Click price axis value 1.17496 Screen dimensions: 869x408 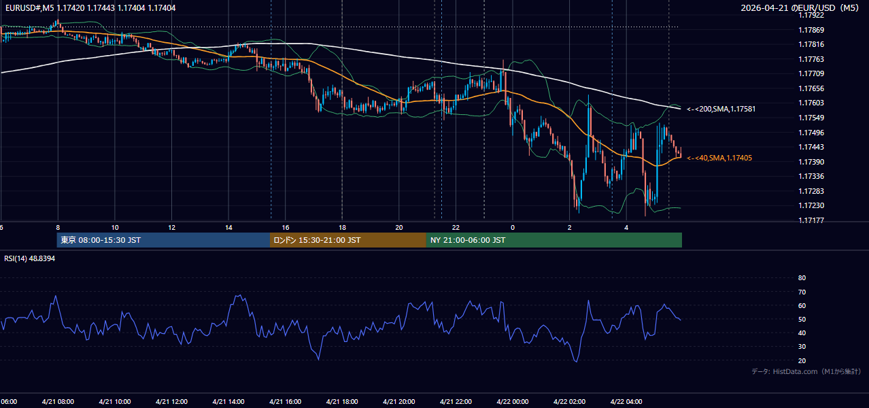[x=811, y=133]
